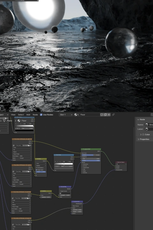
Task: Open the Add menu
Action: point(28,115)
